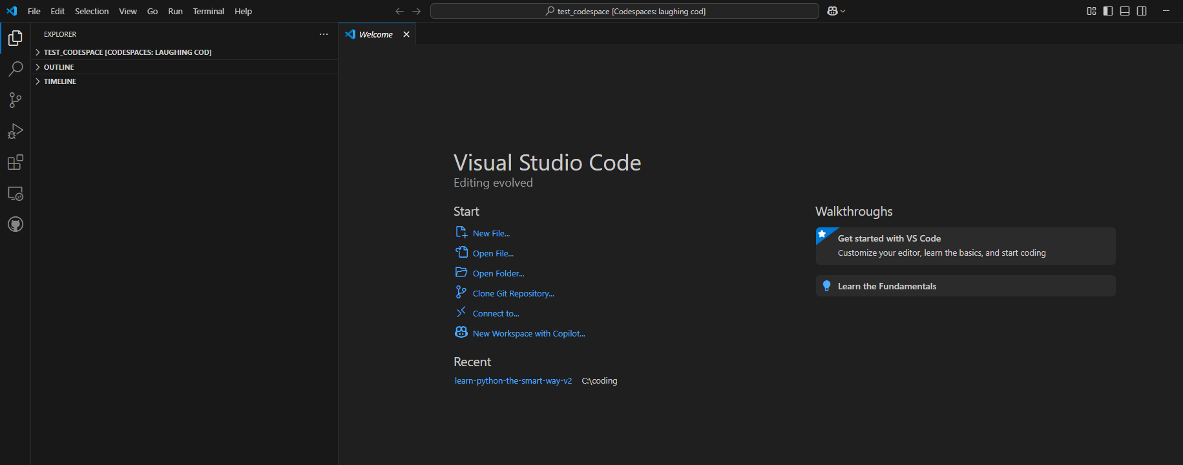
Task: Open the Edit menu
Action: click(58, 11)
